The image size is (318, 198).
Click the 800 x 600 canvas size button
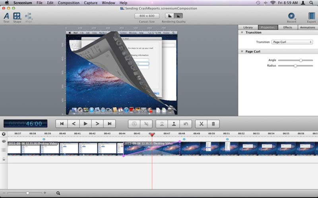point(146,16)
